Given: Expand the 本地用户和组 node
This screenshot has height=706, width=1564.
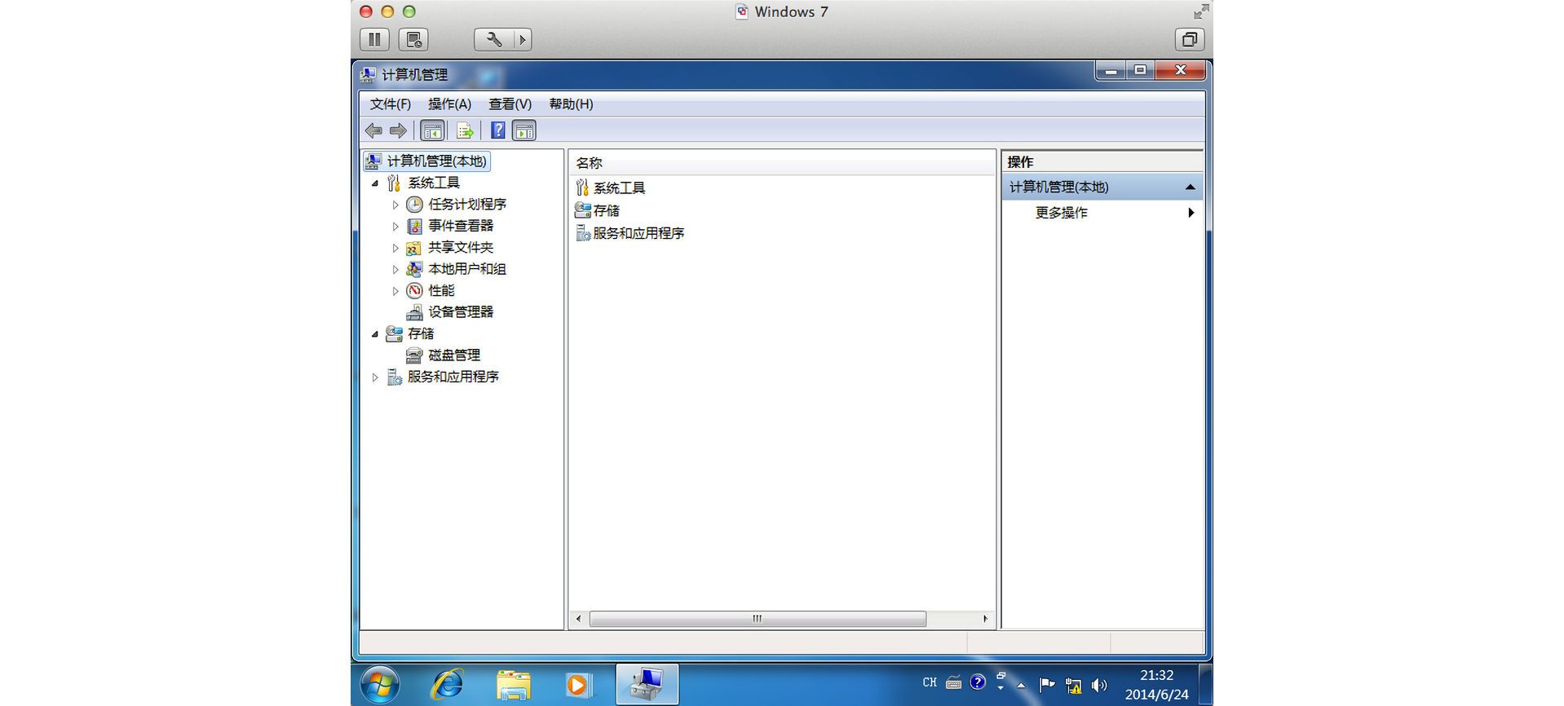Looking at the screenshot, I should coord(395,269).
